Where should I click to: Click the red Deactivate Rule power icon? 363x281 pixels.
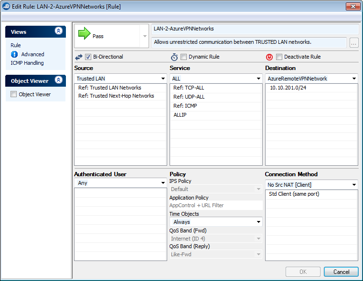[269, 57]
